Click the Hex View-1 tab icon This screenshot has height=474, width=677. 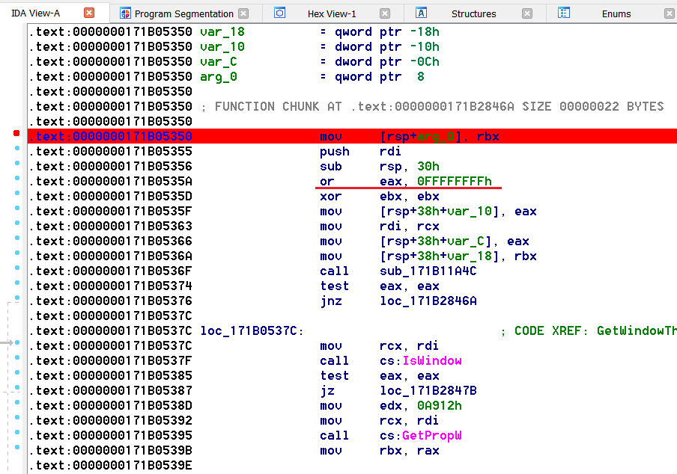pos(280,13)
